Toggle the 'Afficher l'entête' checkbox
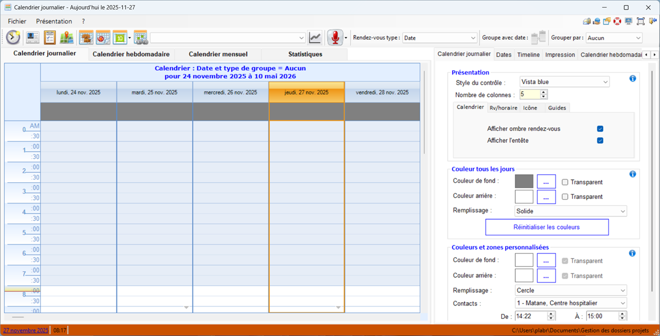The image size is (660, 336). [x=600, y=140]
